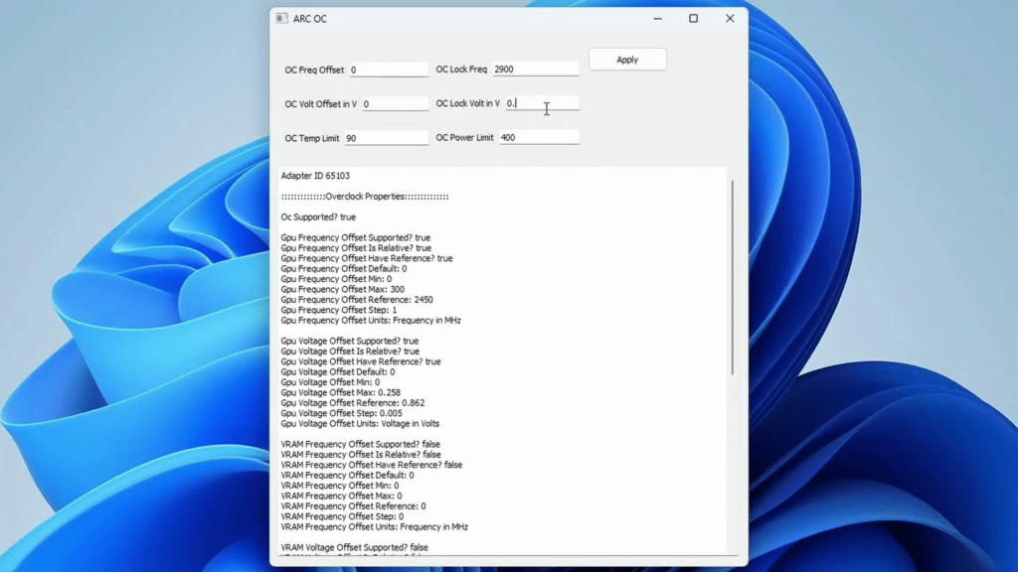Screen dimensions: 1018x572
Task: Click the Gpu Frequency Offset Units line
Action: click(371, 321)
